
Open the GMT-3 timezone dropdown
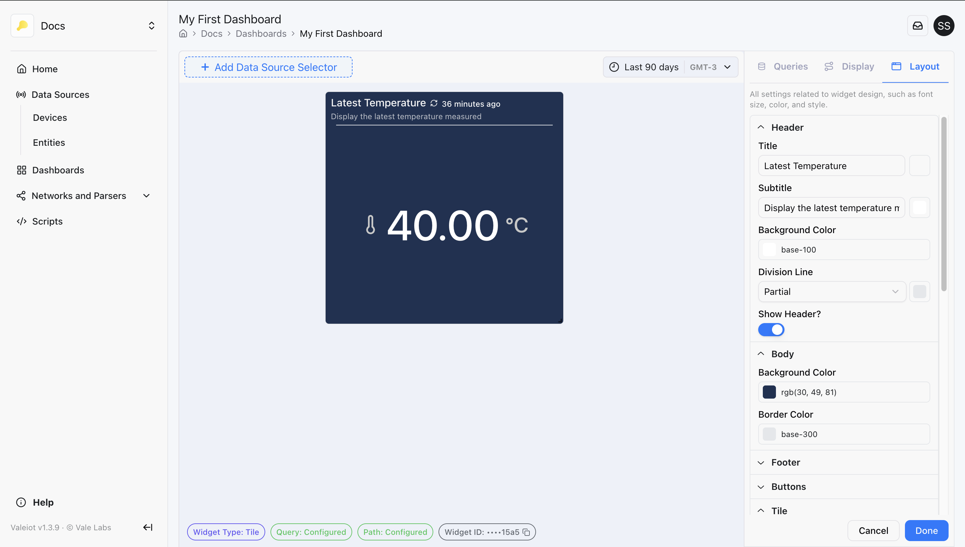pyautogui.click(x=711, y=67)
